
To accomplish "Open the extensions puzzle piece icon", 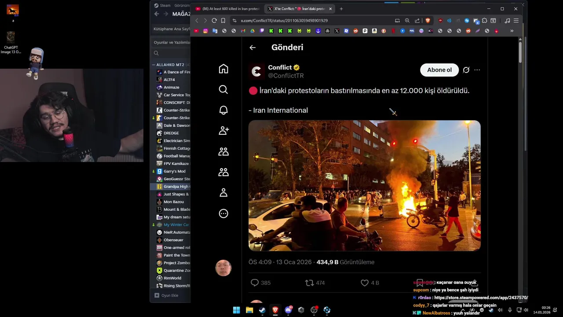I will 484,20.
